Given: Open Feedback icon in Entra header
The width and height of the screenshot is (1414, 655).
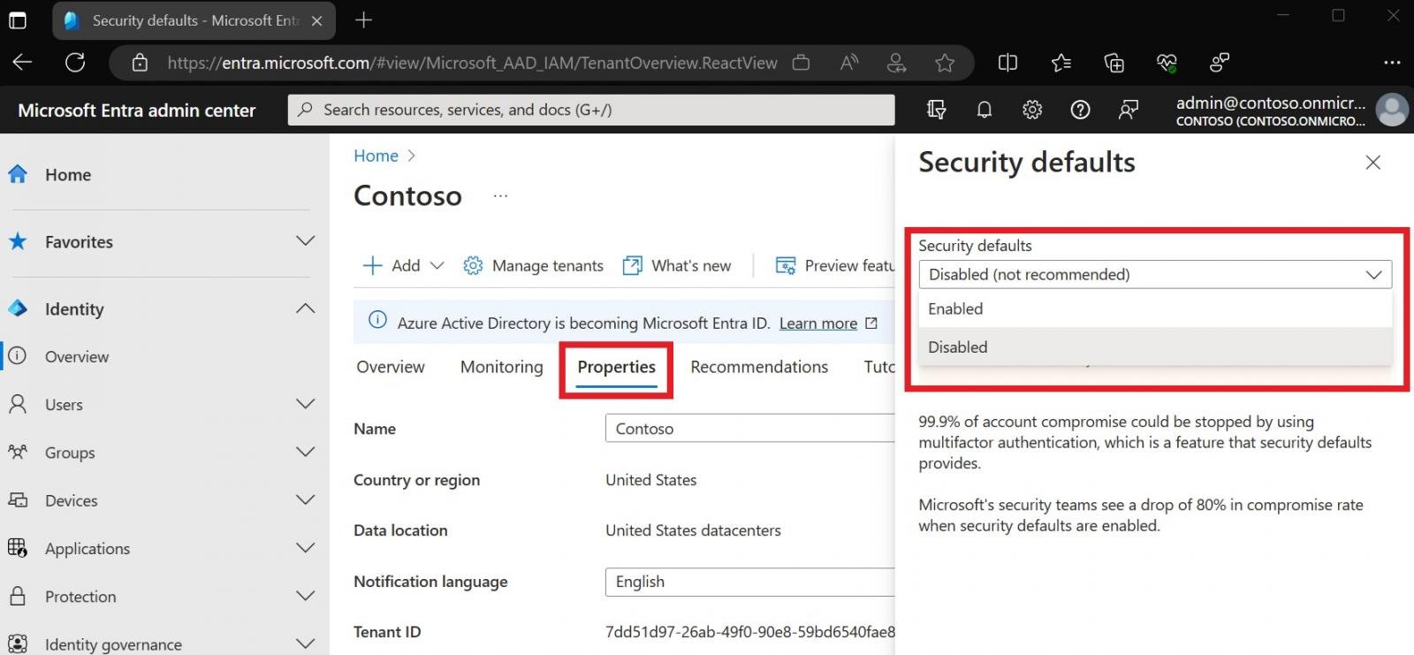Looking at the screenshot, I should 1129,110.
